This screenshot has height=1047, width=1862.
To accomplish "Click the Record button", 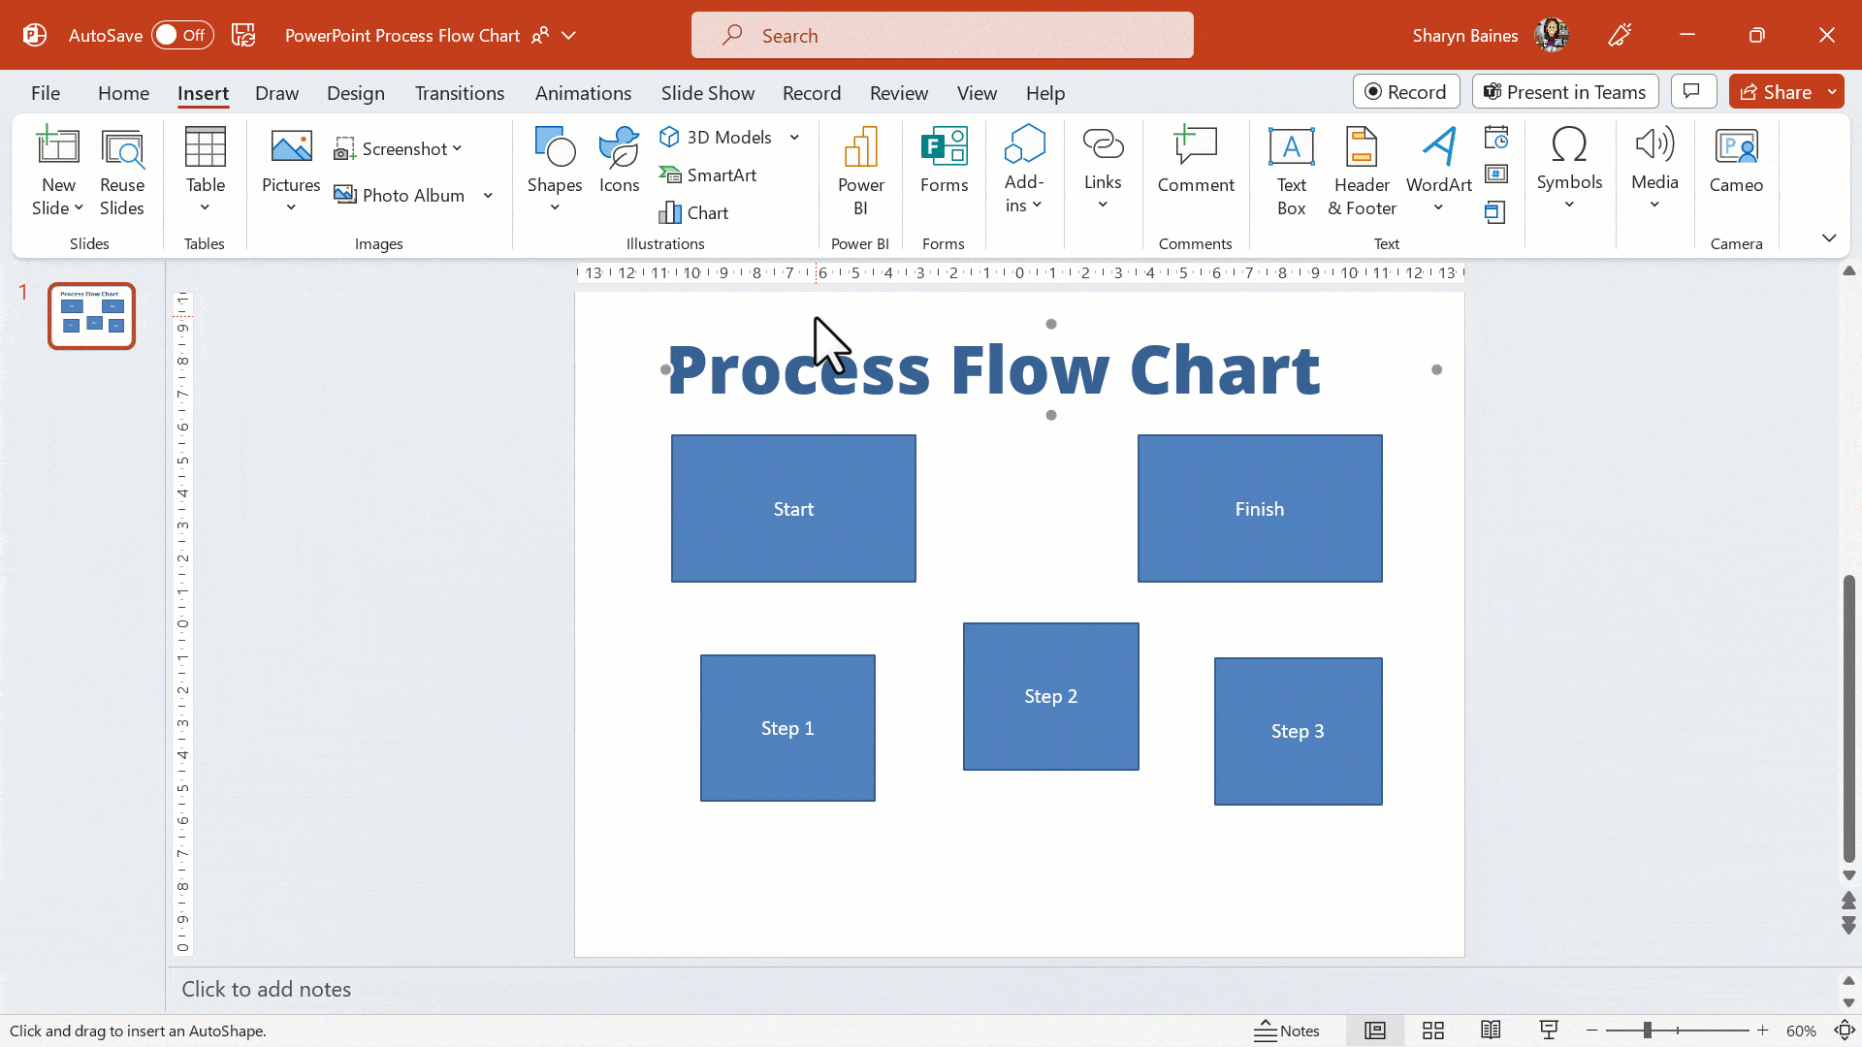I will (x=1406, y=91).
